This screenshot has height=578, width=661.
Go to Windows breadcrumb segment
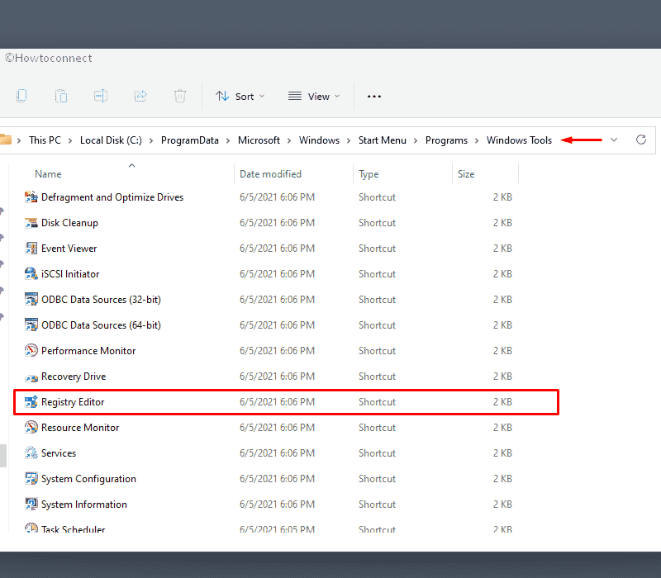pyautogui.click(x=319, y=140)
